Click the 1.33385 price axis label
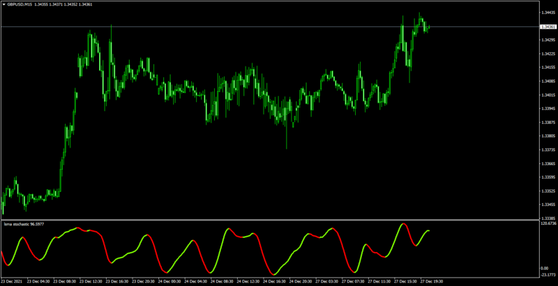The image size is (558, 286). click(x=548, y=219)
